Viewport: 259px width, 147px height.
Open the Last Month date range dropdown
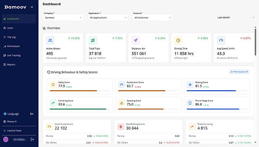[x=236, y=18]
